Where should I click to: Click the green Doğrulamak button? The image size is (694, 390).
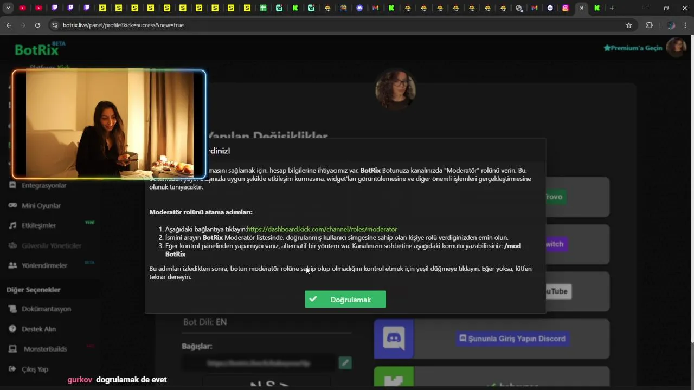(345, 300)
